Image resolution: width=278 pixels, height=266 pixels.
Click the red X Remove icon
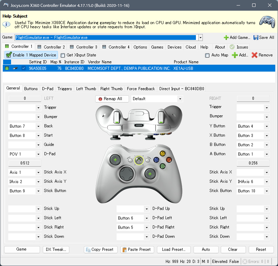[x=255, y=55]
